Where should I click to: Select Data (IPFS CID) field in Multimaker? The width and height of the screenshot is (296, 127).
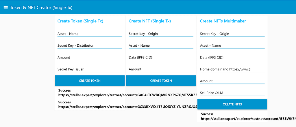click(x=232, y=57)
